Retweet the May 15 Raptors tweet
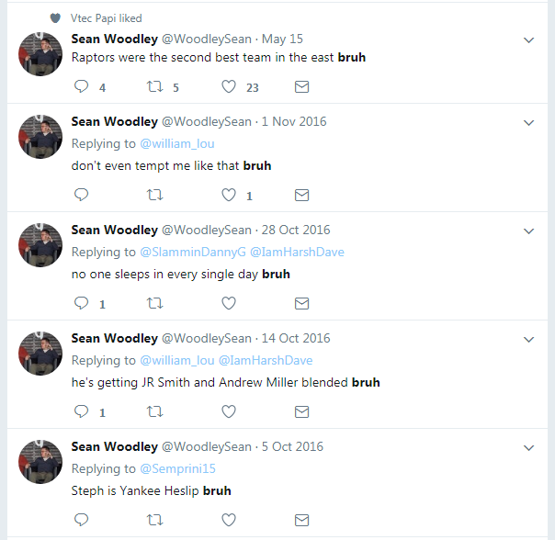Screen dimensions: 555x540 click(x=154, y=86)
